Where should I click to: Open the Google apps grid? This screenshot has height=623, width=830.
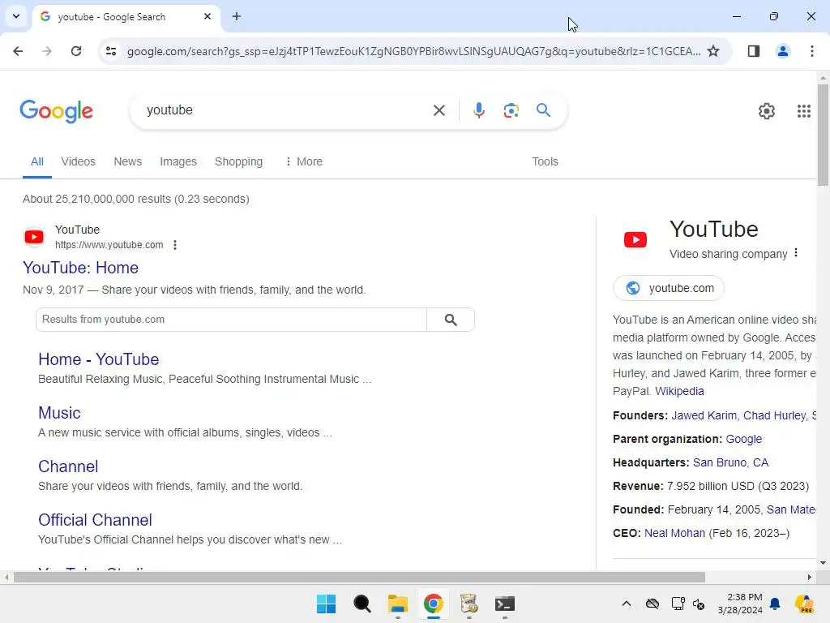click(x=803, y=110)
